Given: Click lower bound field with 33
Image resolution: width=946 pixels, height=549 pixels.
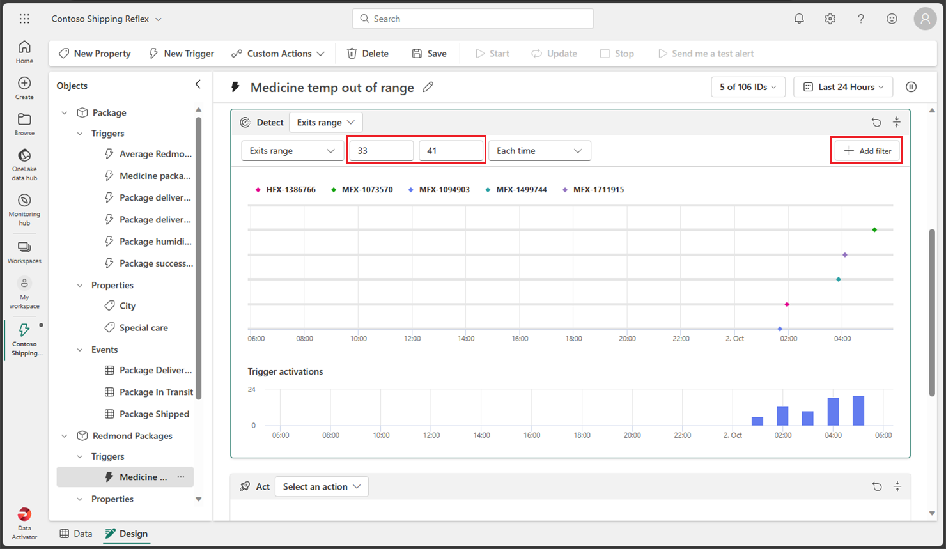Looking at the screenshot, I should (x=382, y=151).
